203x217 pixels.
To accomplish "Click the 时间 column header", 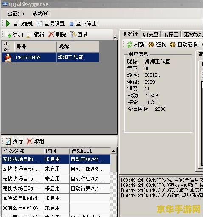I will tap(56, 151).
